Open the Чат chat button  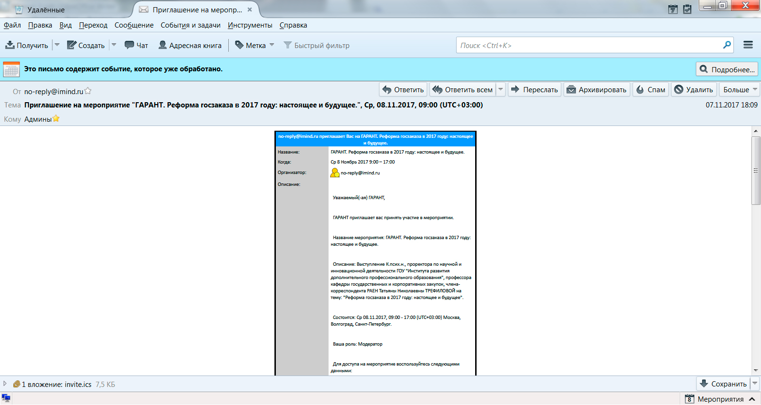point(137,45)
